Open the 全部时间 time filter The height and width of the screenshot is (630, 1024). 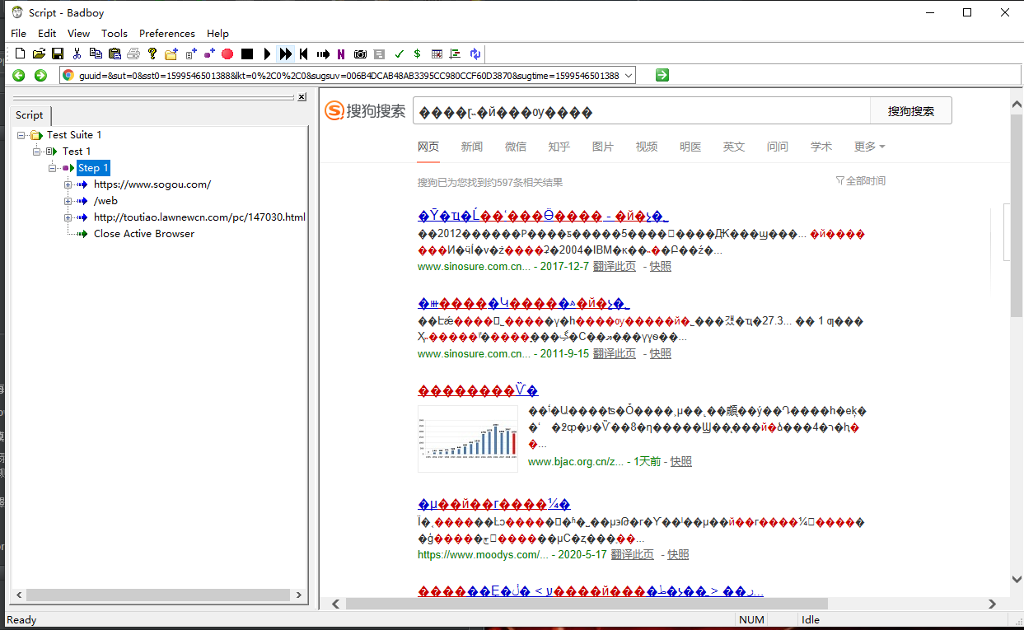[861, 181]
